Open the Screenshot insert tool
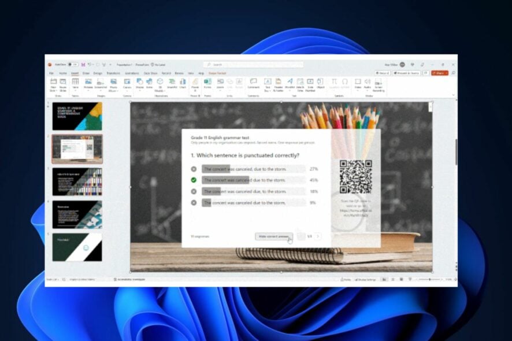Image resolution: width=512 pixels, height=341 pixels. click(x=99, y=82)
